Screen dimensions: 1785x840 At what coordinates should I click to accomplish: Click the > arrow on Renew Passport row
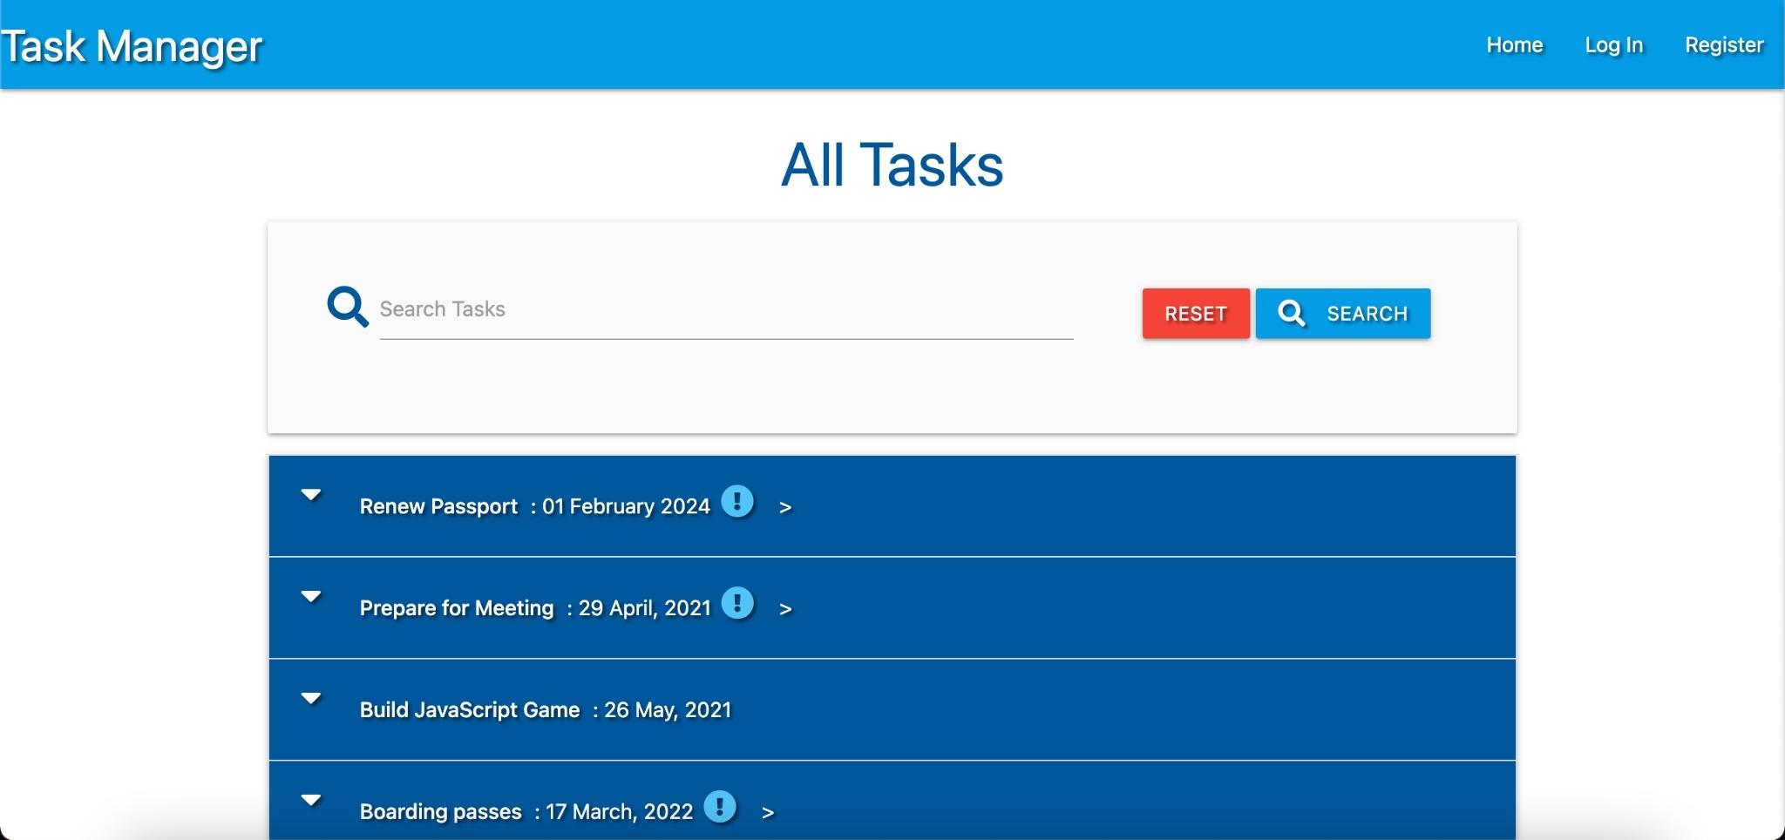(785, 507)
